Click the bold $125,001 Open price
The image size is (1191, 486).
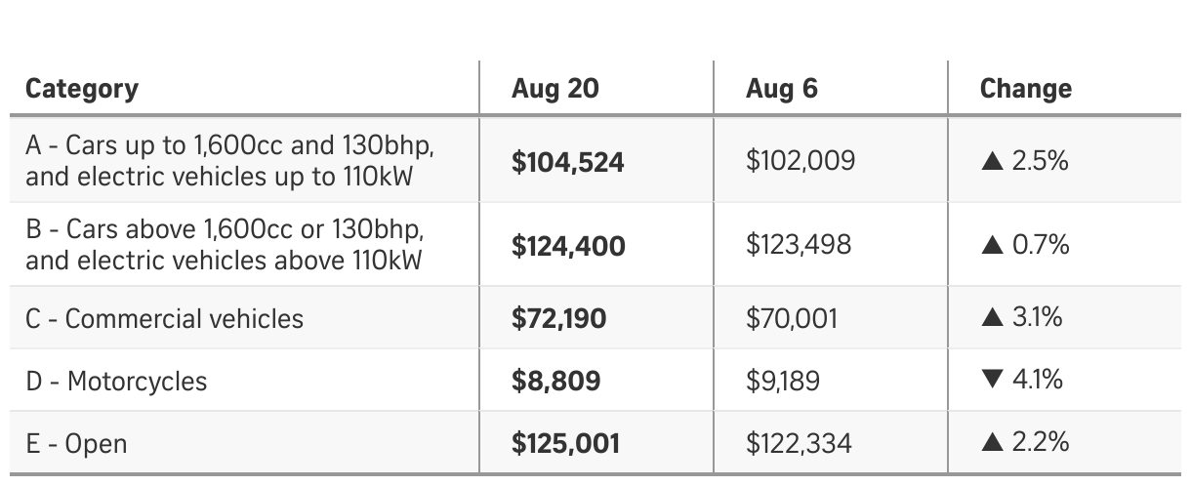tap(565, 444)
